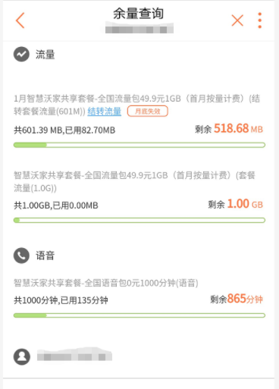
Task: Tap the 流量 section heading
Action: [x=45, y=55]
